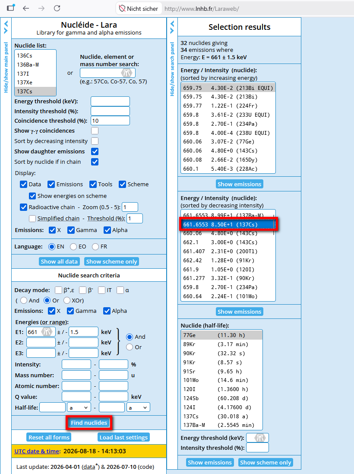Click the E1 tolerance field showing 1.5
354x474 pixels.
(x=84, y=332)
